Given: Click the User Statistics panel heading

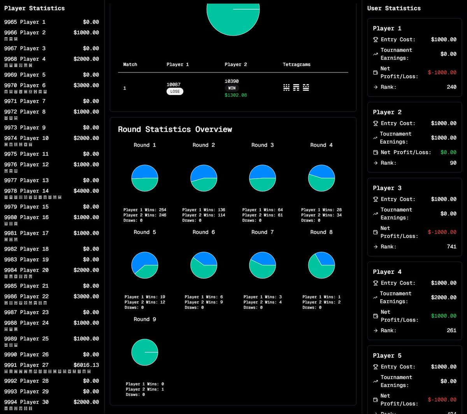Looking at the screenshot, I should [394, 8].
